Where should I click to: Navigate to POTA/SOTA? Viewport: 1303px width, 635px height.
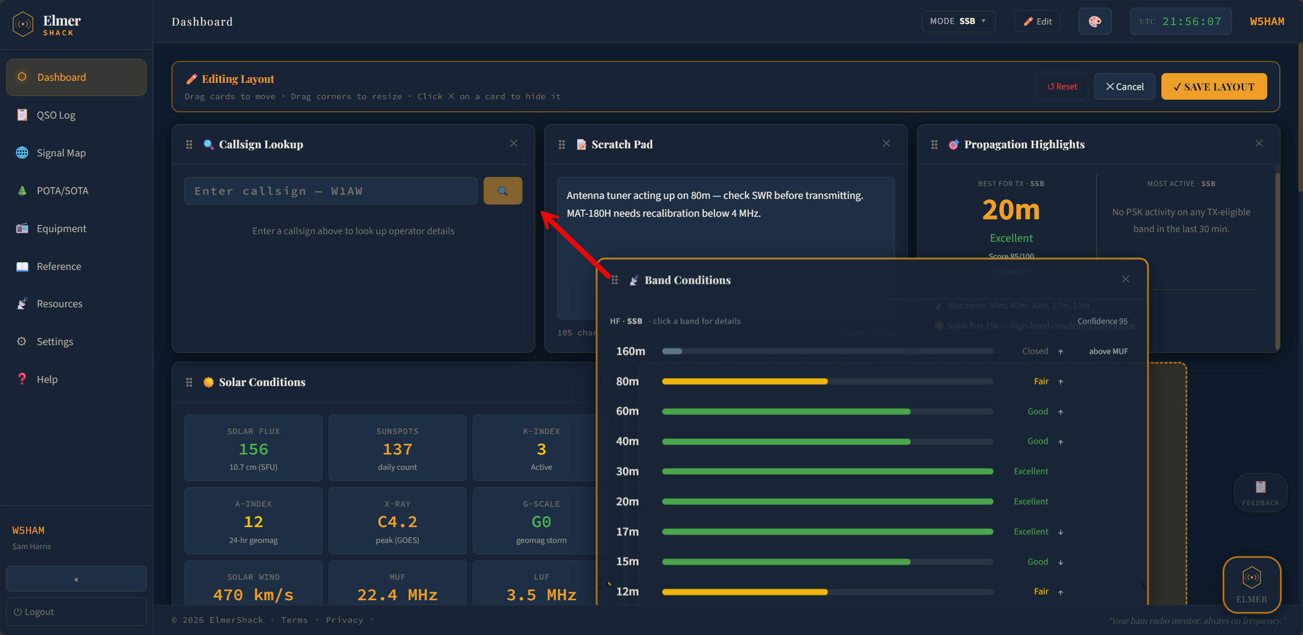coord(76,191)
